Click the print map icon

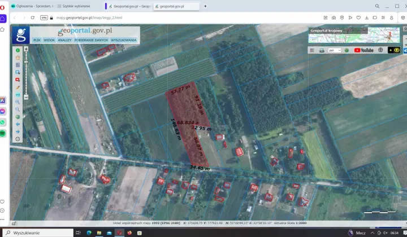322,50
